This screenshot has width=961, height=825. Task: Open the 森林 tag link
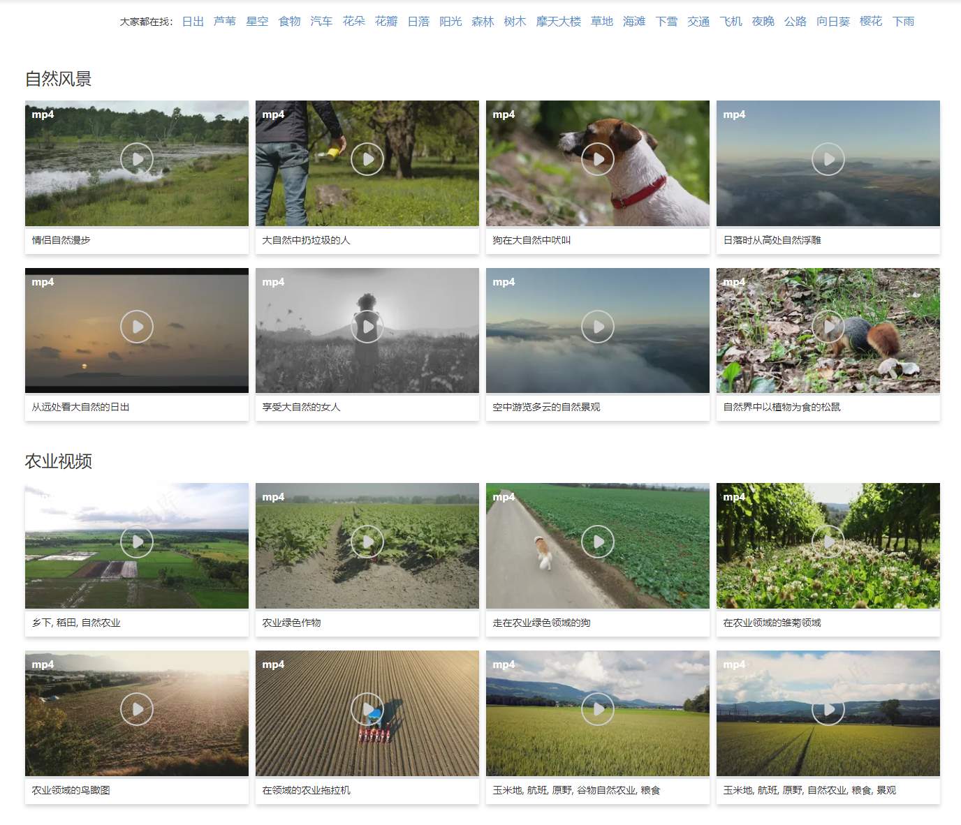click(x=483, y=22)
